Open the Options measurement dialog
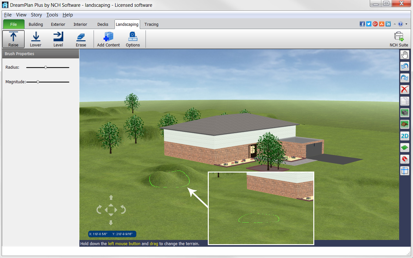Viewport: 413px width, 258px height. click(x=133, y=38)
